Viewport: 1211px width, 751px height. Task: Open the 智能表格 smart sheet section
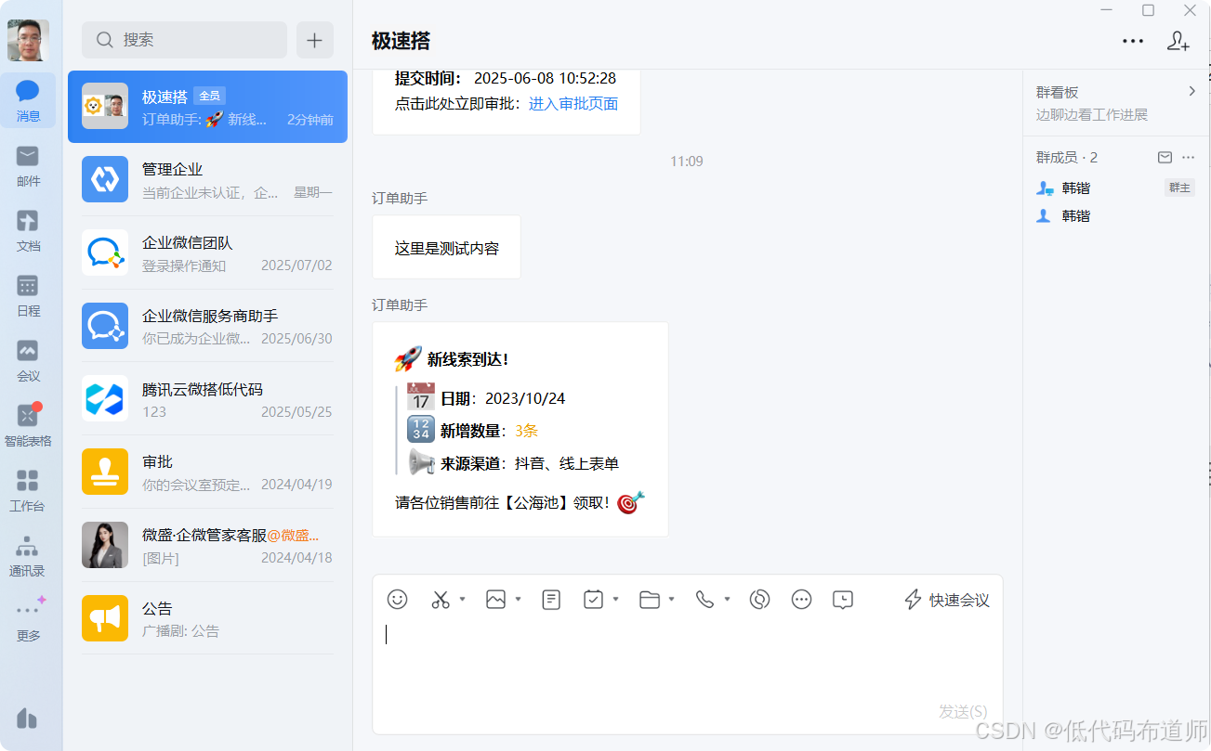pyautogui.click(x=28, y=425)
